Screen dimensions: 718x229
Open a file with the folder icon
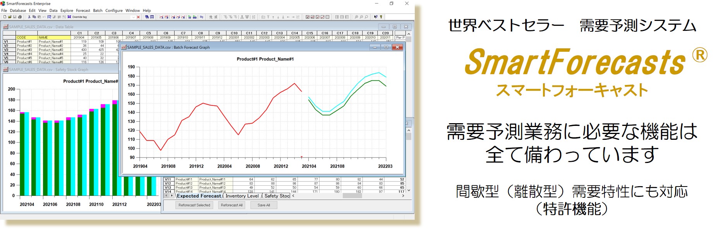coord(10,17)
